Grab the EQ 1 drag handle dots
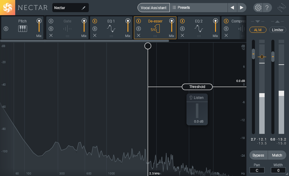The height and width of the screenshot is (176, 289). (x=111, y=36)
